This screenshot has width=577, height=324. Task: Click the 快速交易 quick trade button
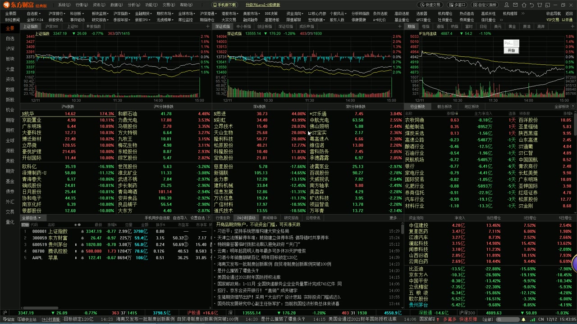tap(430, 5)
